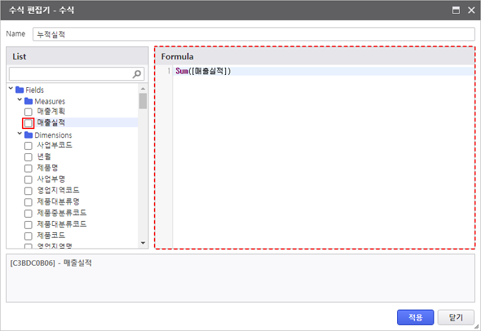Image resolution: width=481 pixels, height=331 pixels.
Task: Collapse the Measures tree node
Action: (20, 100)
